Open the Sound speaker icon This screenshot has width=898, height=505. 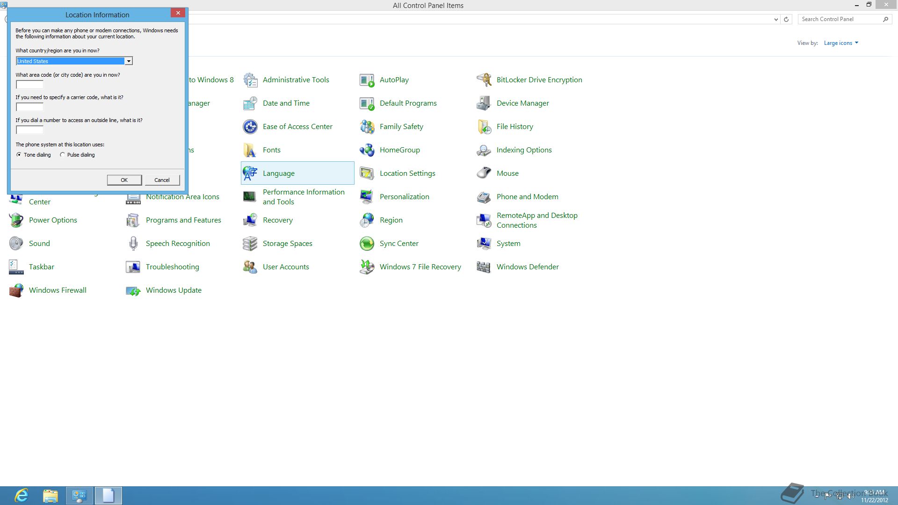(x=16, y=244)
